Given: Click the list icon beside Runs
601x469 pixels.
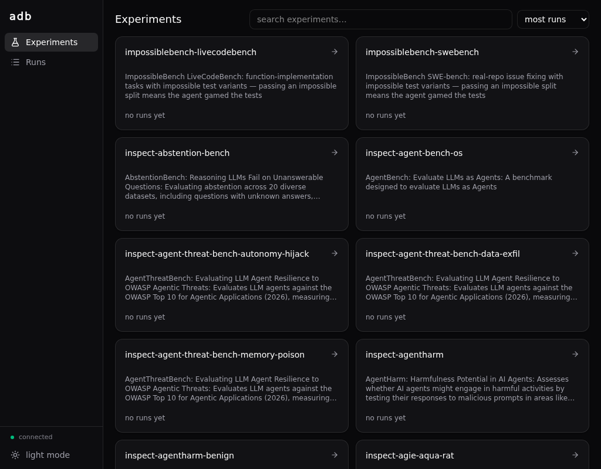Looking at the screenshot, I should pyautogui.click(x=15, y=62).
